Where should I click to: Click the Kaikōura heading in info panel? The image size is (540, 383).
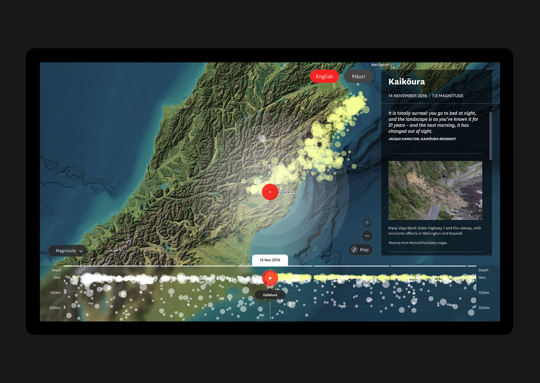click(407, 82)
